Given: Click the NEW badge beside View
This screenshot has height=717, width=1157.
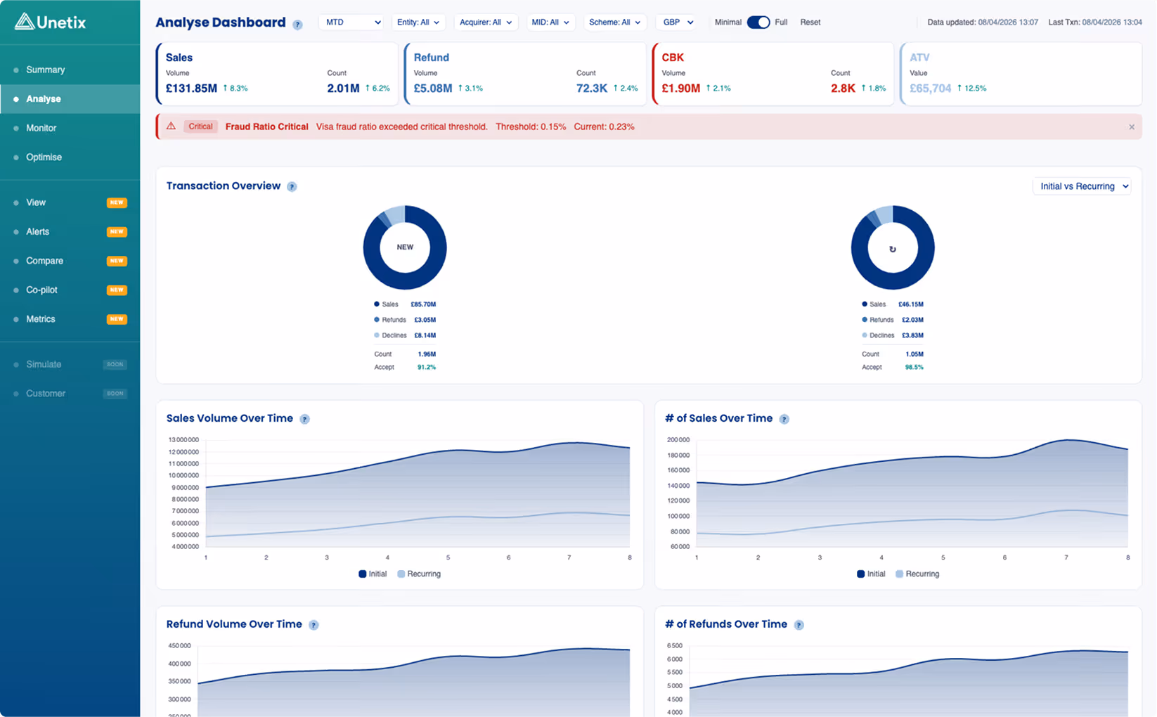Looking at the screenshot, I should coord(117,202).
